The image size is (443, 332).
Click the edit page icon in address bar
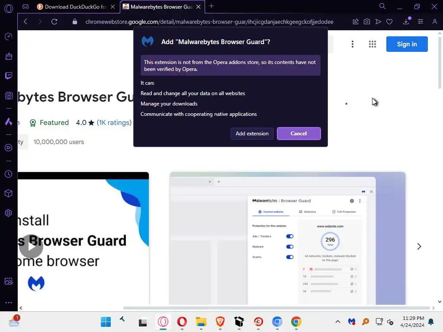click(356, 22)
